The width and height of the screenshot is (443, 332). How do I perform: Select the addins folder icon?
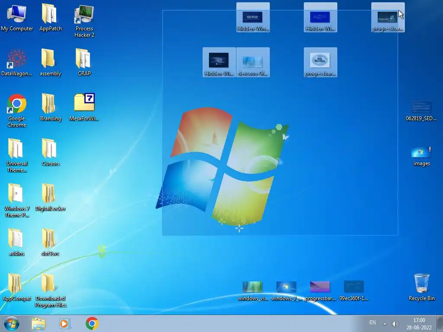[x=17, y=242]
